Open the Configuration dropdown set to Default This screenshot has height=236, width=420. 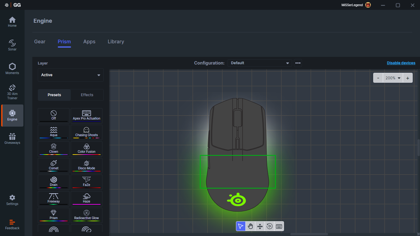coord(260,63)
